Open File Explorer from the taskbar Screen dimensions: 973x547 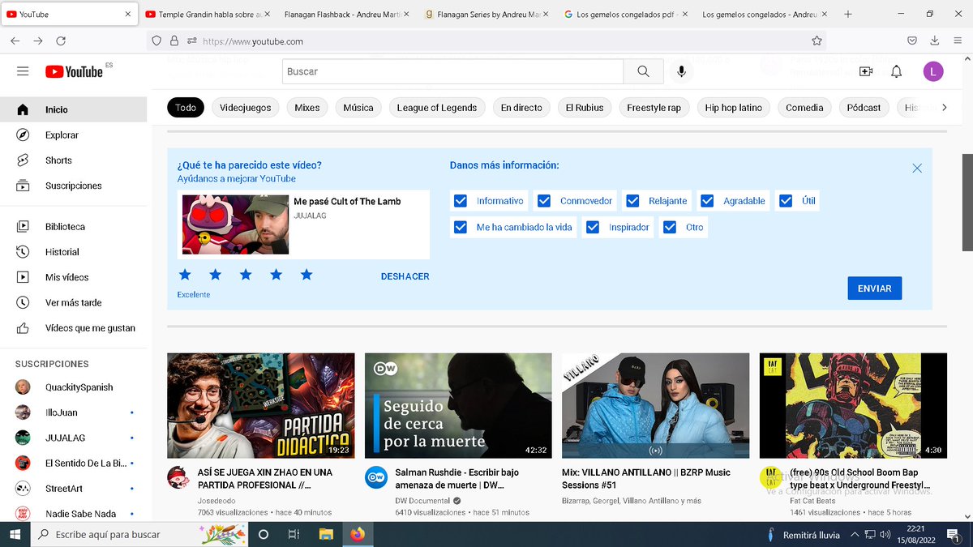tap(325, 535)
